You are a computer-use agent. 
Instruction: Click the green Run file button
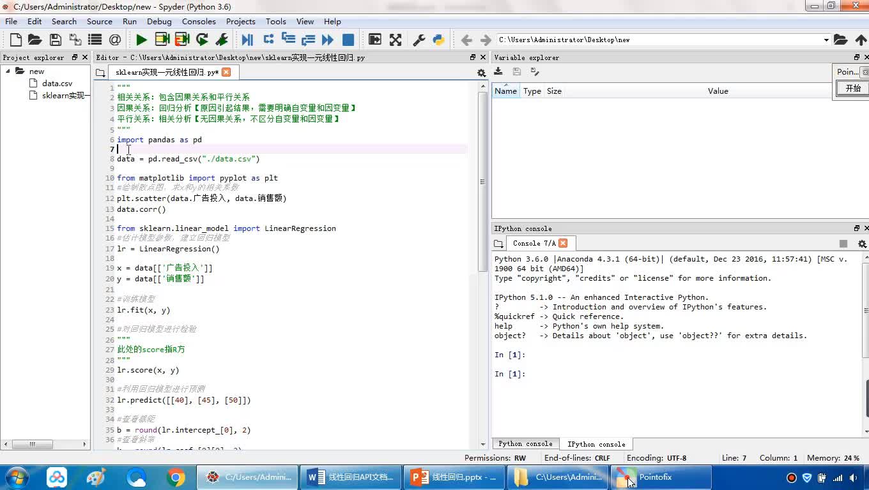pyautogui.click(x=141, y=40)
